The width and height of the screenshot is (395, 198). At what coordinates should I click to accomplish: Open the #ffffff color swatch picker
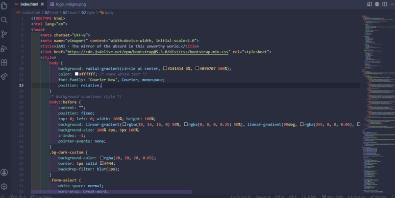[76, 74]
